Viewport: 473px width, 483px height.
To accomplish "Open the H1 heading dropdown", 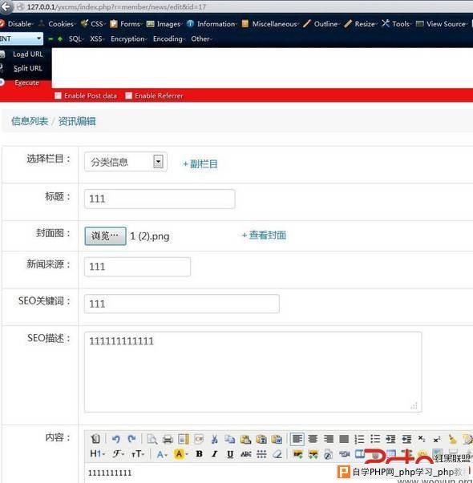I will pyautogui.click(x=98, y=453).
